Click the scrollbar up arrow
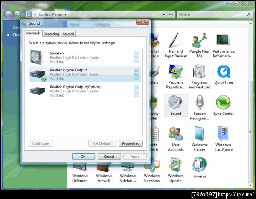This screenshot has height=199, width=256. click(x=250, y=23)
